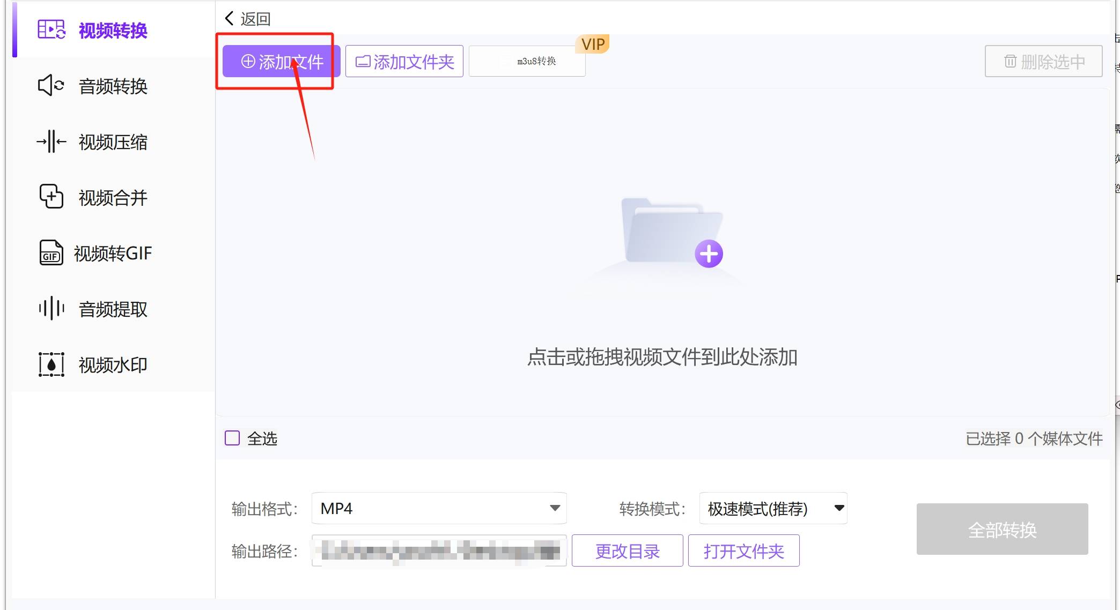Select the 视频转换 sidebar icon

[x=51, y=31]
